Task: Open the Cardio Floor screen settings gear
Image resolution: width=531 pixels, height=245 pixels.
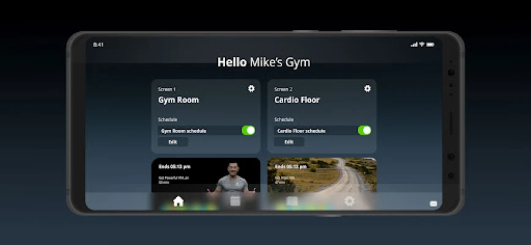Action: tap(368, 89)
